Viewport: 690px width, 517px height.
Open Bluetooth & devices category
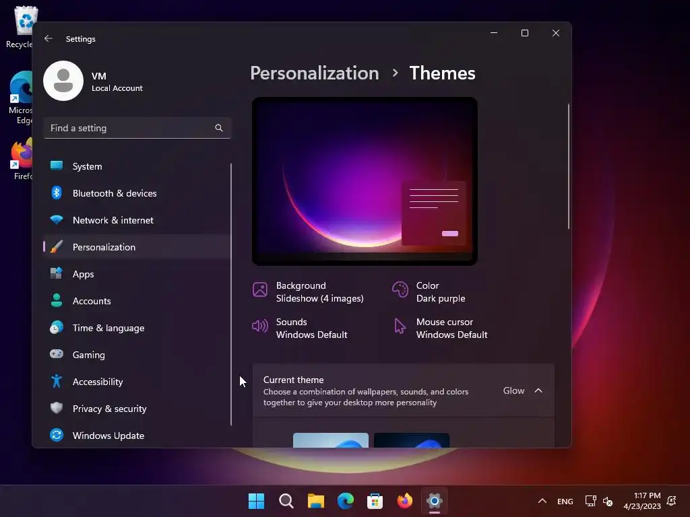click(136, 193)
